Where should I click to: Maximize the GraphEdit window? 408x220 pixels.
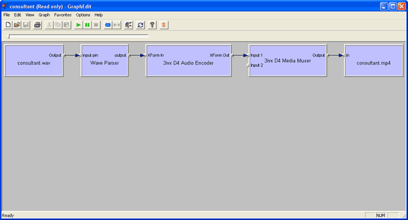coord(393,6)
